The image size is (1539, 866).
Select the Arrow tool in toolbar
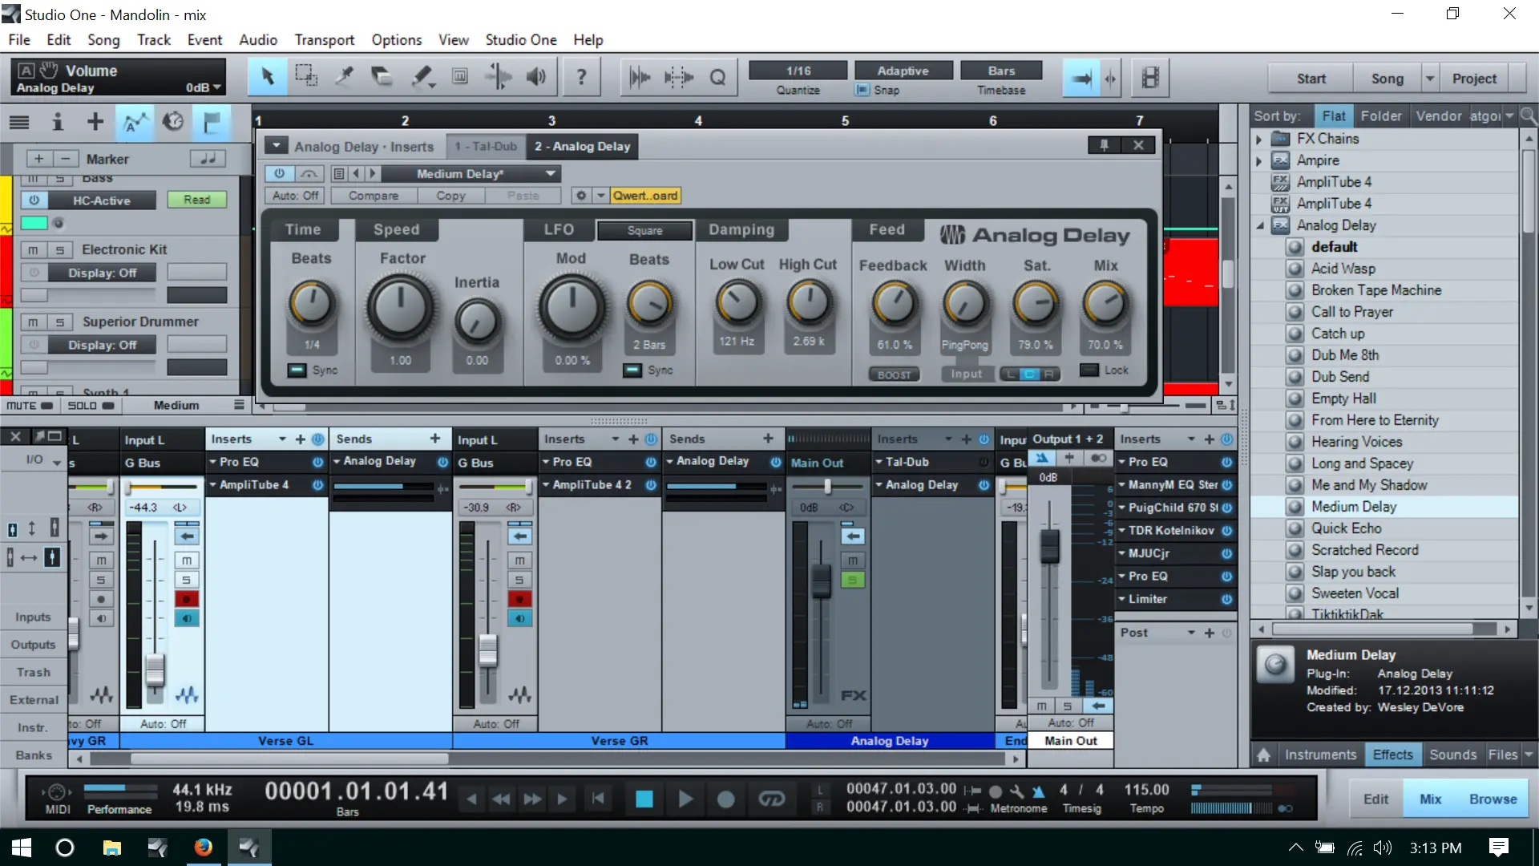pos(268,78)
